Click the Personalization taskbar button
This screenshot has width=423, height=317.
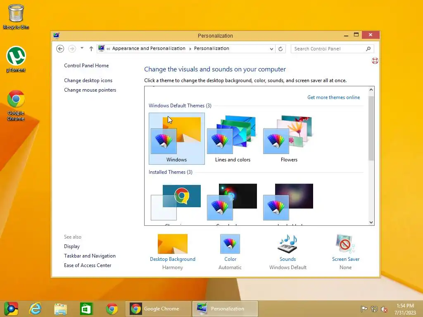225,309
